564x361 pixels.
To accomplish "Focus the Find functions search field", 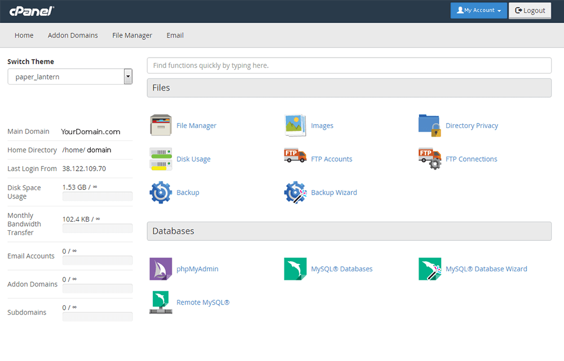I will pyautogui.click(x=349, y=65).
